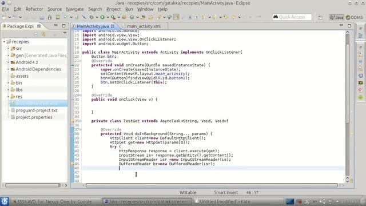This screenshot has width=366, height=206.
Task: Switch to the Java perspective
Action: coord(336,18)
